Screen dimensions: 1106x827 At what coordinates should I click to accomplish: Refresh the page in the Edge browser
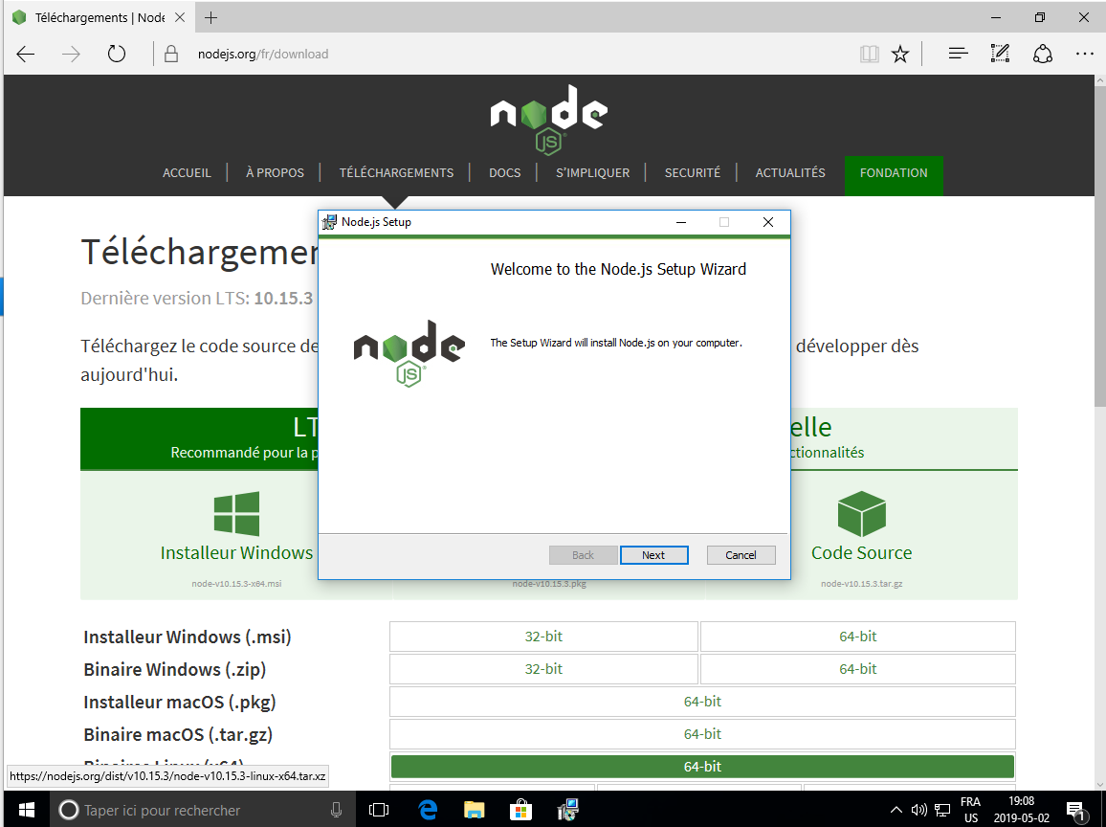(117, 54)
